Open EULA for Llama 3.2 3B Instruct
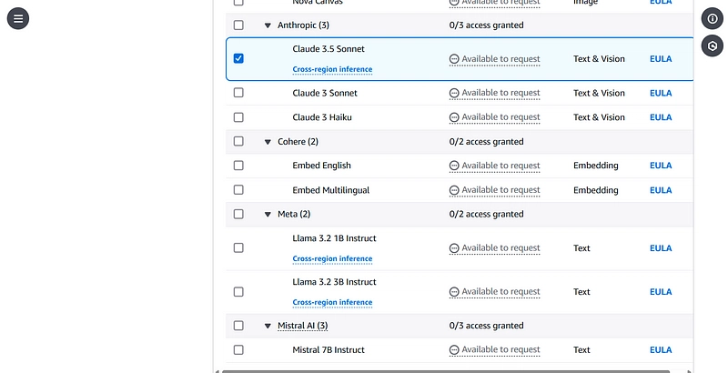 (661, 292)
